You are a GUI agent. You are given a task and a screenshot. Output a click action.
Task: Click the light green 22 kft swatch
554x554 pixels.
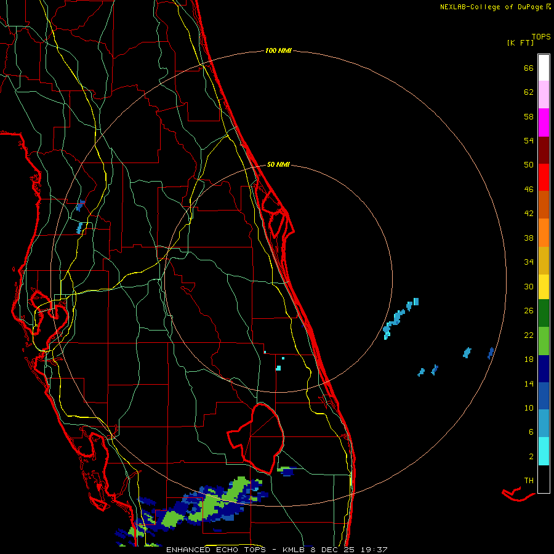pyautogui.click(x=544, y=341)
